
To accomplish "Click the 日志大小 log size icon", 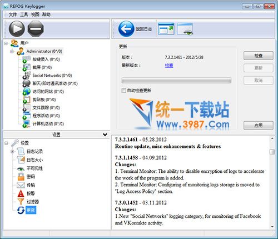I will pyautogui.click(x=21, y=160).
